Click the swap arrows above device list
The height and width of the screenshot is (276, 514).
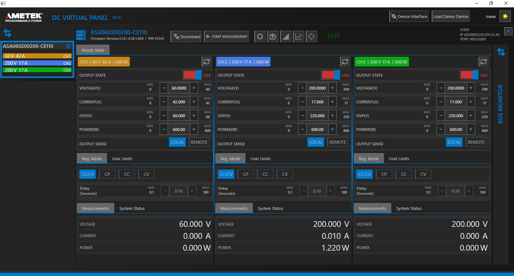pyautogui.click(x=7, y=33)
